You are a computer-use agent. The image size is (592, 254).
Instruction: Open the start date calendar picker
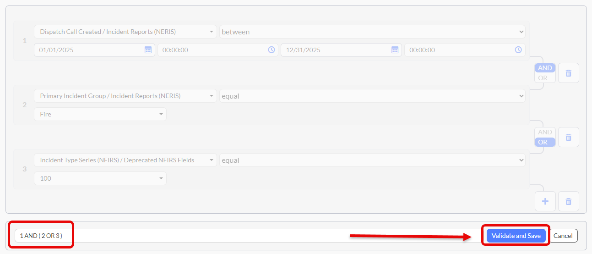(148, 50)
